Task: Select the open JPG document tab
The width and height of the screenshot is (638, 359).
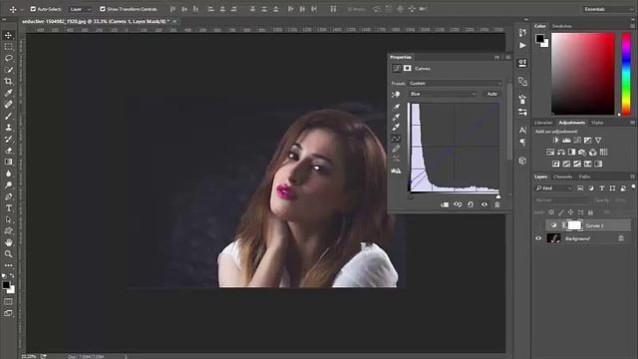Action: pyautogui.click(x=96, y=21)
